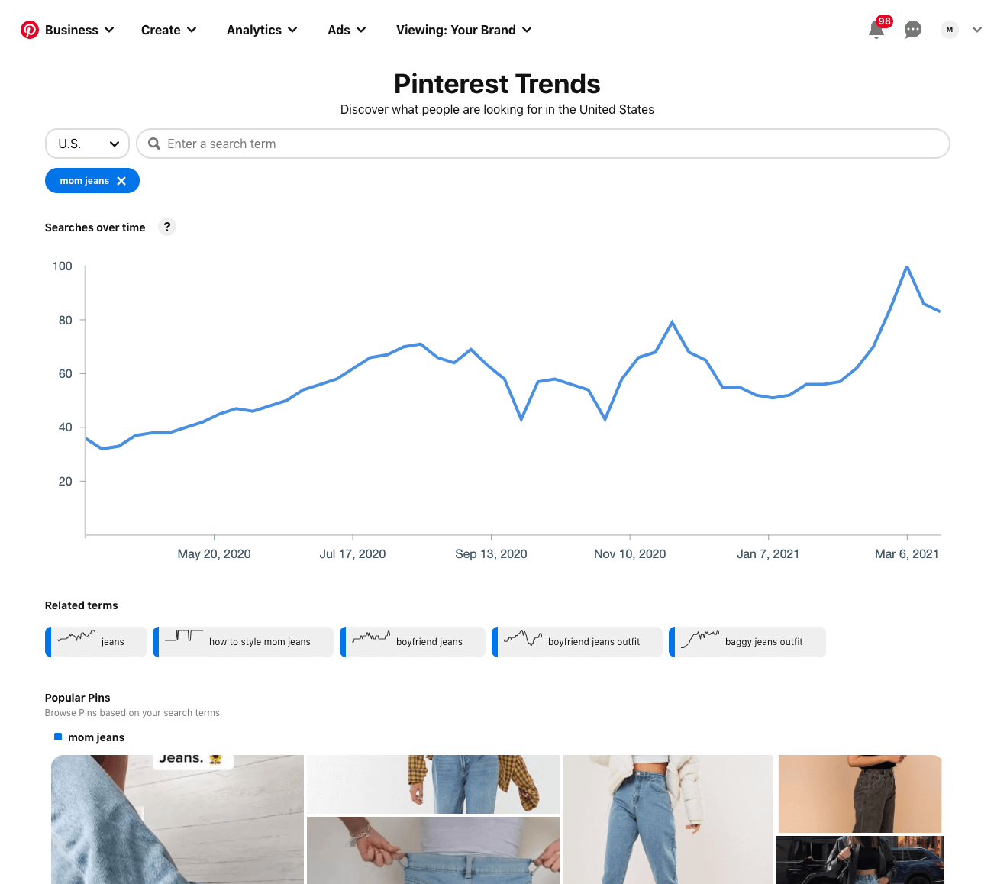The image size is (994, 884).
Task: Open the Ads menu
Action: pyautogui.click(x=347, y=30)
